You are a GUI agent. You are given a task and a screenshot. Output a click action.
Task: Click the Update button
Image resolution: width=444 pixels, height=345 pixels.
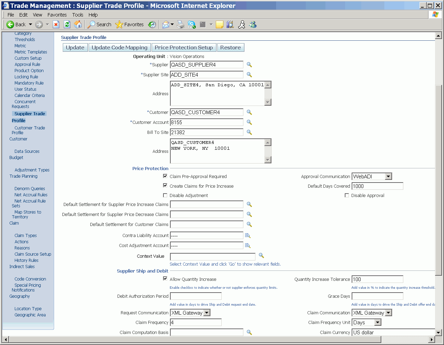(x=75, y=48)
